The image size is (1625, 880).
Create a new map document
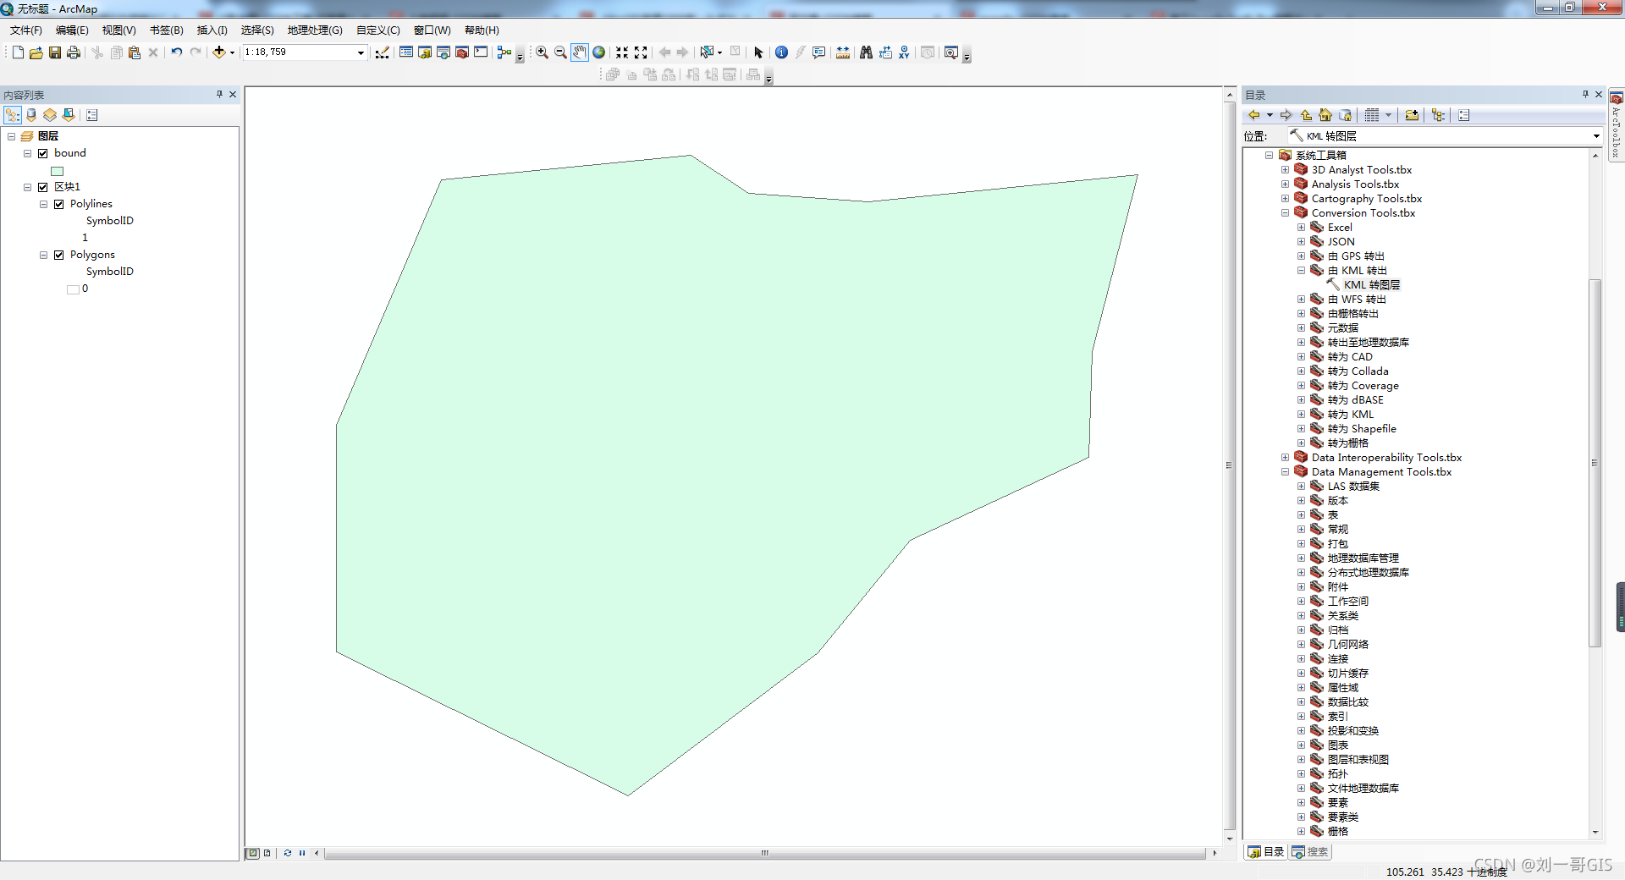18,52
